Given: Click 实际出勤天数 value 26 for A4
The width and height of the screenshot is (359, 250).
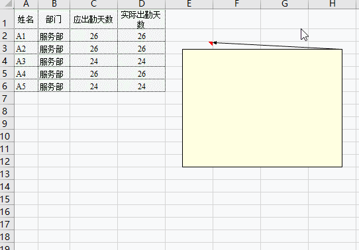Looking at the screenshot, I should tap(142, 73).
